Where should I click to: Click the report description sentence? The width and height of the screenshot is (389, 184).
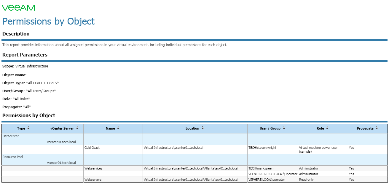[x=115, y=45]
